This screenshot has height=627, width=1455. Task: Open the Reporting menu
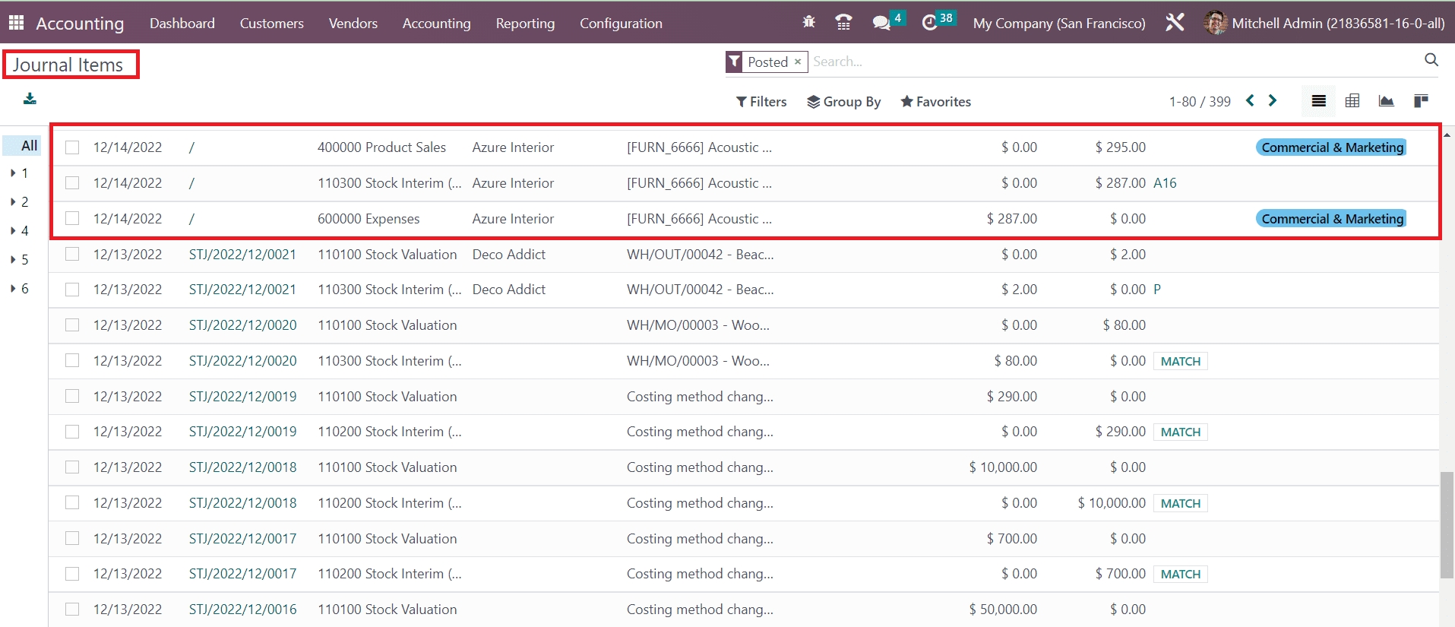525,24
